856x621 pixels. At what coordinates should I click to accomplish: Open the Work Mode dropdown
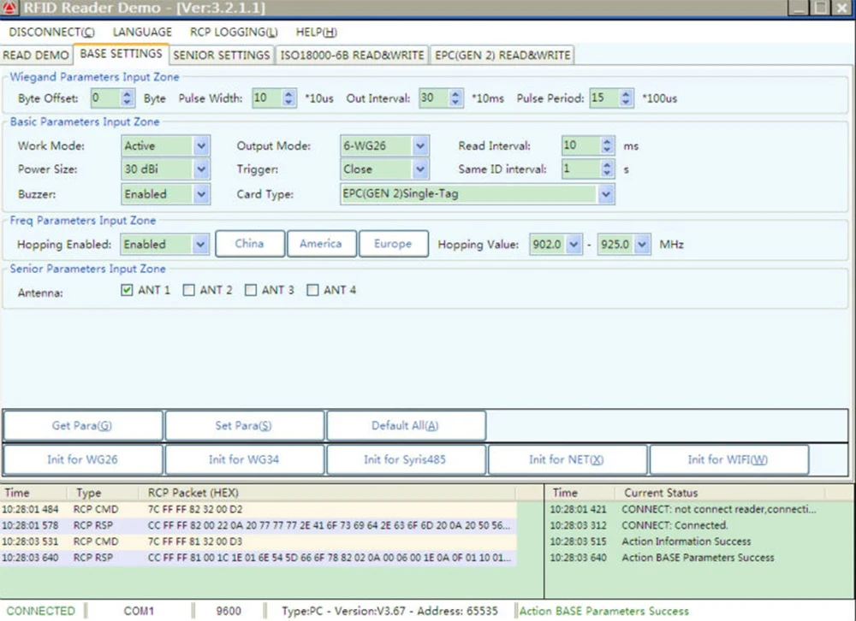pyautogui.click(x=201, y=146)
